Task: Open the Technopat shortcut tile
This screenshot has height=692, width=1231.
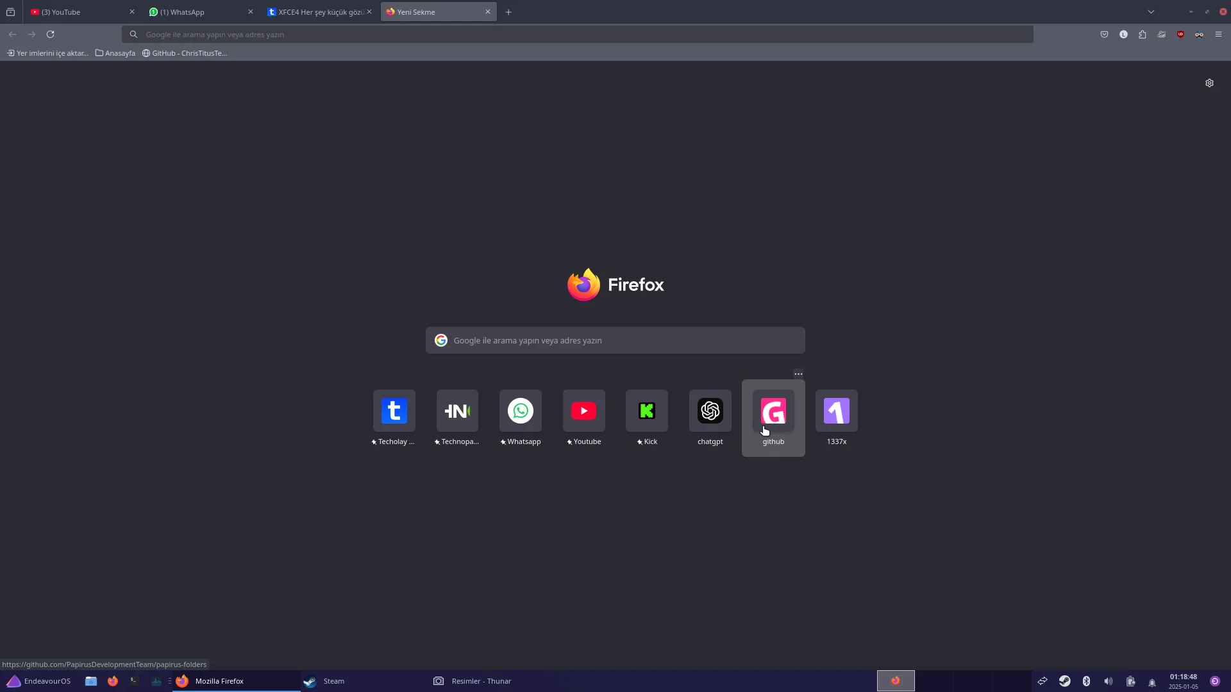Action: pyautogui.click(x=457, y=411)
